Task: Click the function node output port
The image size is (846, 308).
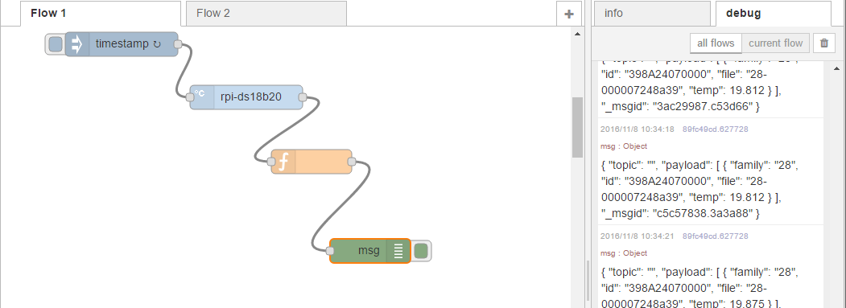Action: pos(351,162)
